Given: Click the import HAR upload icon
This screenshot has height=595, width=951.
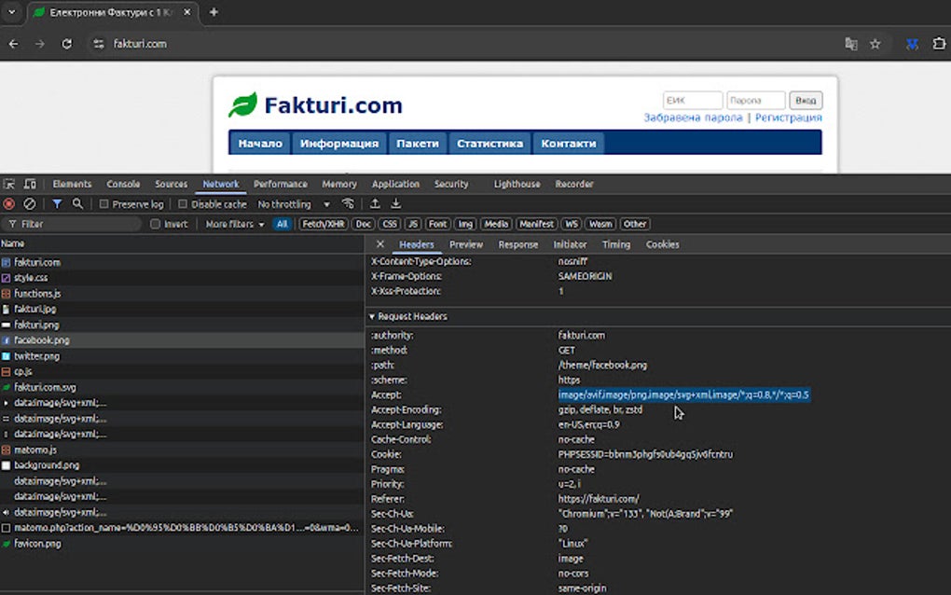Looking at the screenshot, I should [x=375, y=204].
